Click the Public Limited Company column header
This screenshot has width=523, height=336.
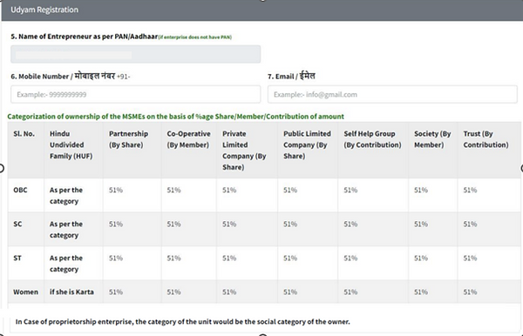pos(307,144)
